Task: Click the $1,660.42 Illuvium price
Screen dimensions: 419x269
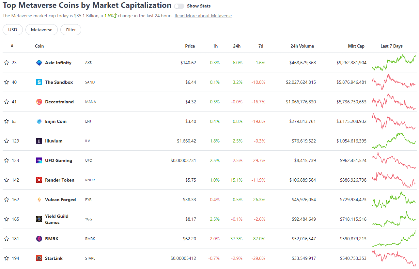Action: coord(187,141)
